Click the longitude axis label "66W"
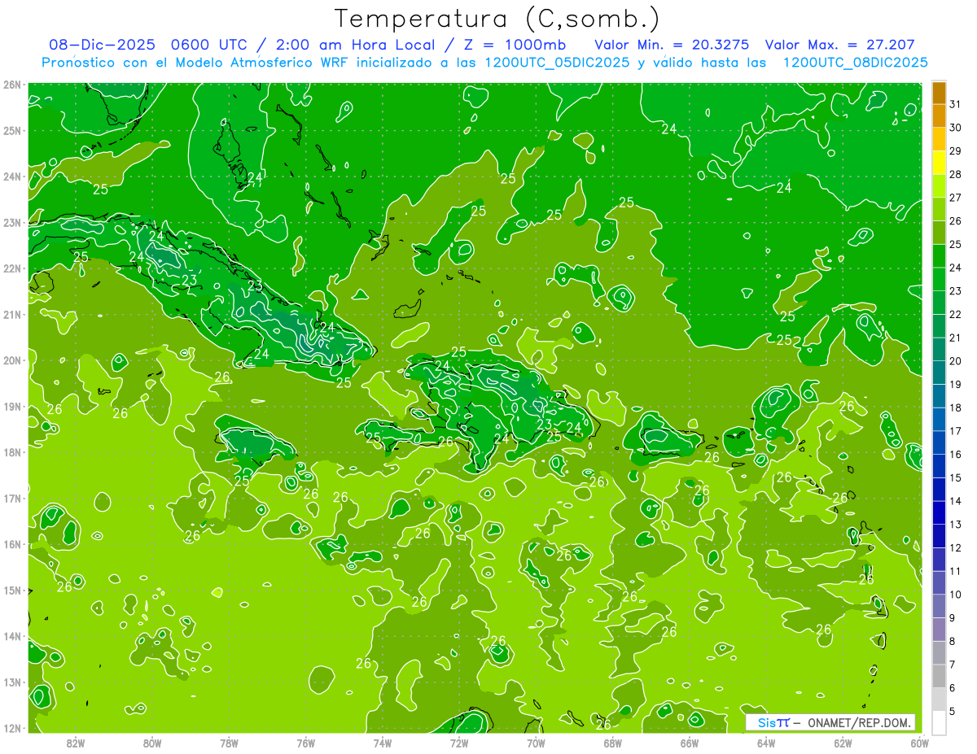Image resolution: width=977 pixels, height=754 pixels. [689, 743]
